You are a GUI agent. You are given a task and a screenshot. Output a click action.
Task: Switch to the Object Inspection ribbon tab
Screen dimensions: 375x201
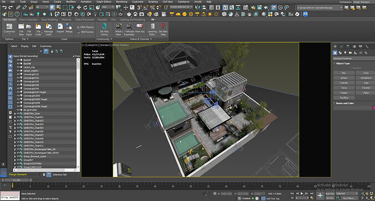click(x=28, y=19)
